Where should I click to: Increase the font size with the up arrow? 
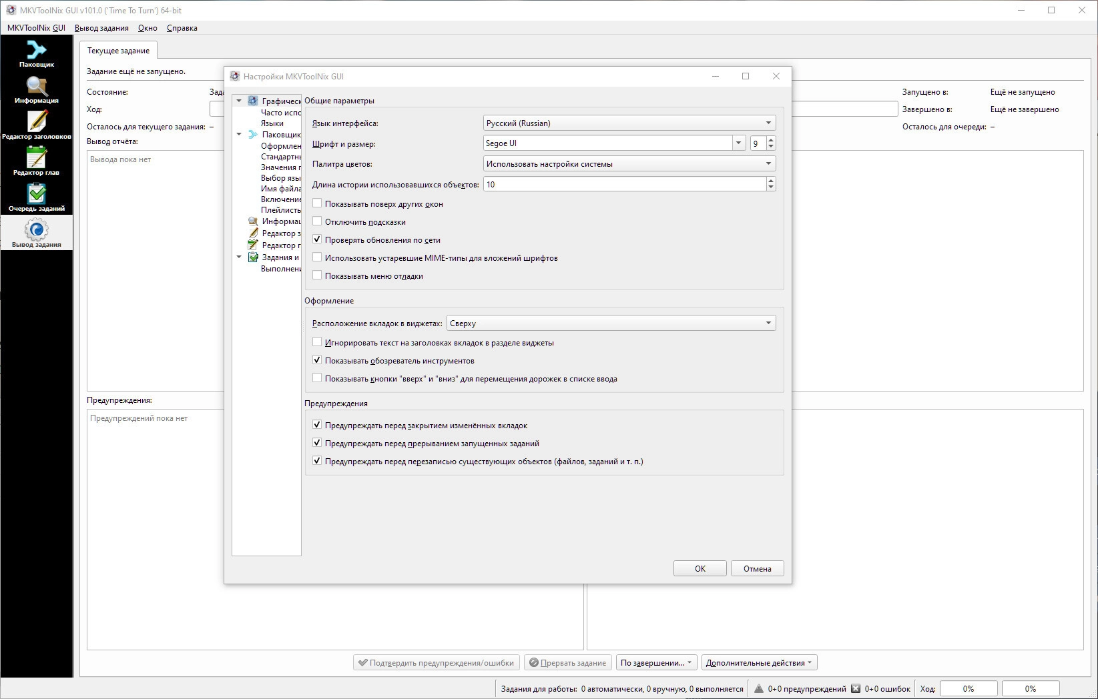pos(771,139)
